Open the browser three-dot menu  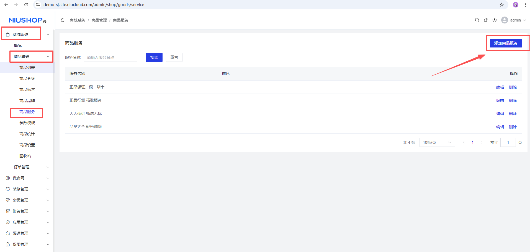click(x=526, y=5)
